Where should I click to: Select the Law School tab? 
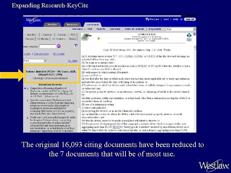(92, 25)
